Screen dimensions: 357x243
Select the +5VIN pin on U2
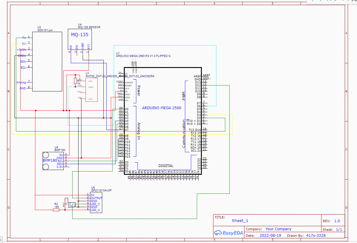(x=22, y=50)
